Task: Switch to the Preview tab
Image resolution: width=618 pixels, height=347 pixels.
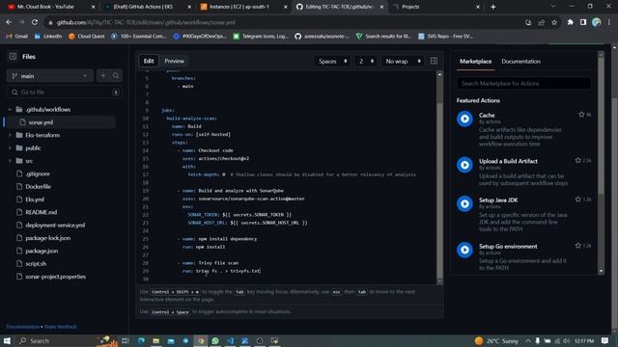Action: (x=174, y=61)
